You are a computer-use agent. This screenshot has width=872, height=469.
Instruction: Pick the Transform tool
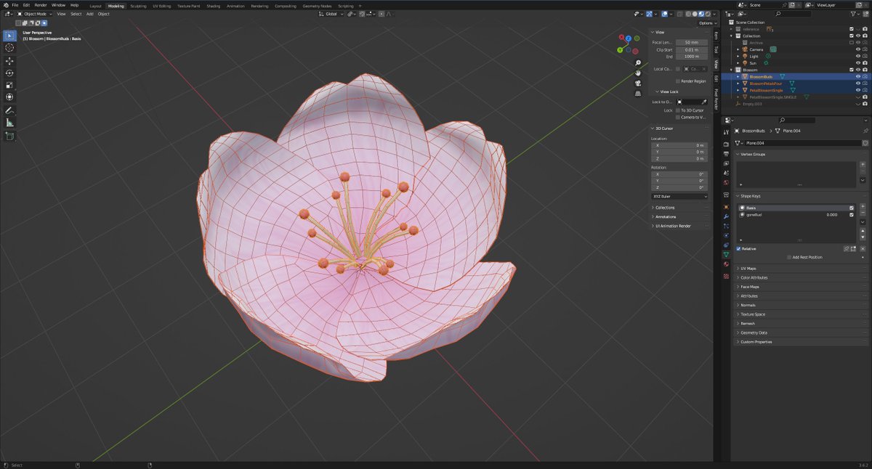click(9, 97)
